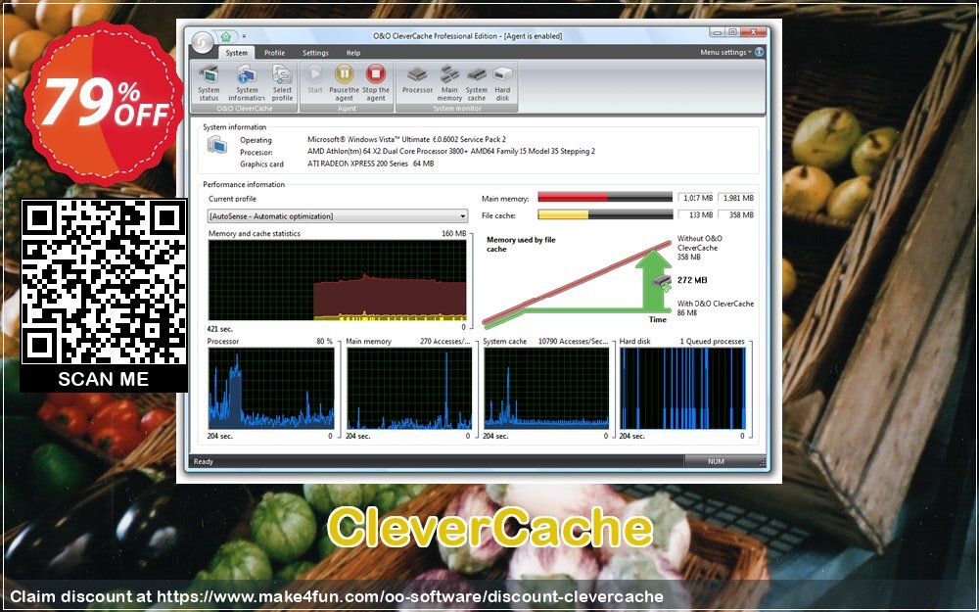979x612 pixels.
Task: Show the Processor monitor
Action: tap(417, 79)
